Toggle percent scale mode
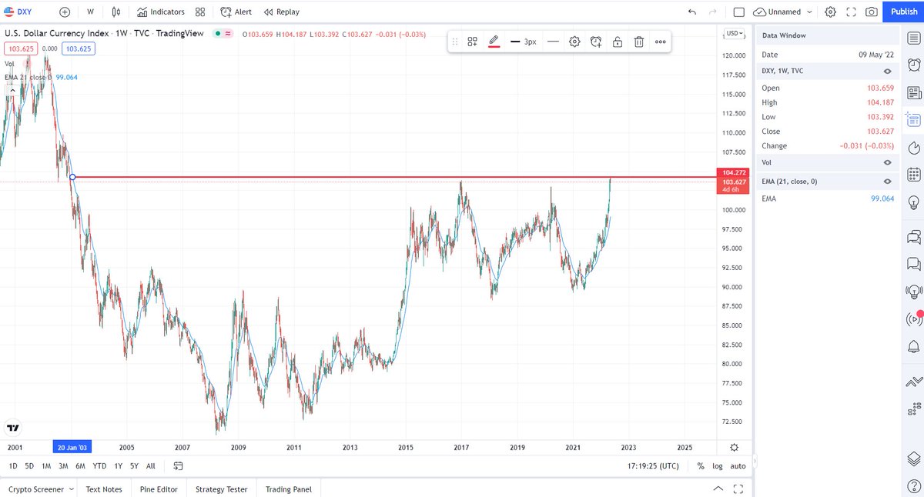This screenshot has width=924, height=497. (701, 465)
